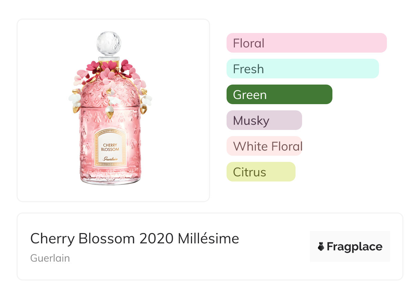Select the White Floral accord bar
Screen dimensions: 420x297
pyautogui.click(x=264, y=146)
